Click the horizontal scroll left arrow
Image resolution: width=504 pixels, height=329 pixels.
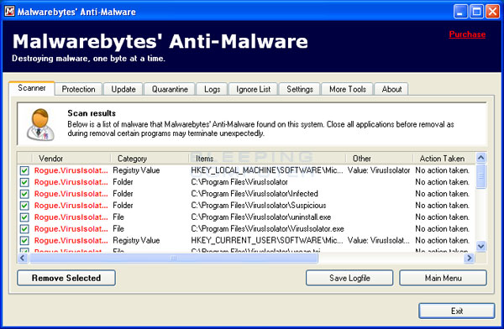(23, 258)
